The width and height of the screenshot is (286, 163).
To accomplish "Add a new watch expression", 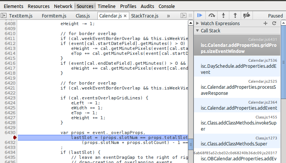I will pyautogui.click(x=265, y=24).
